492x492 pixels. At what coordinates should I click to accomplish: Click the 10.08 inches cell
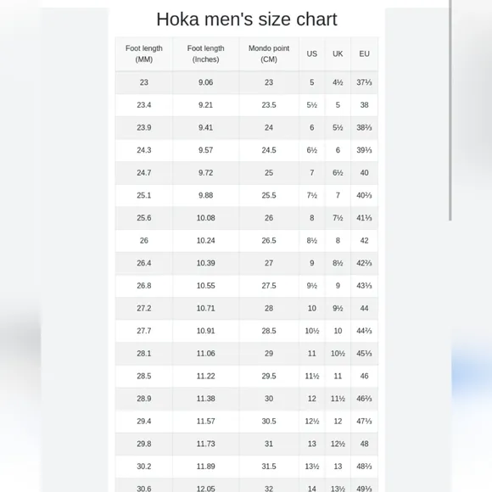205,218
